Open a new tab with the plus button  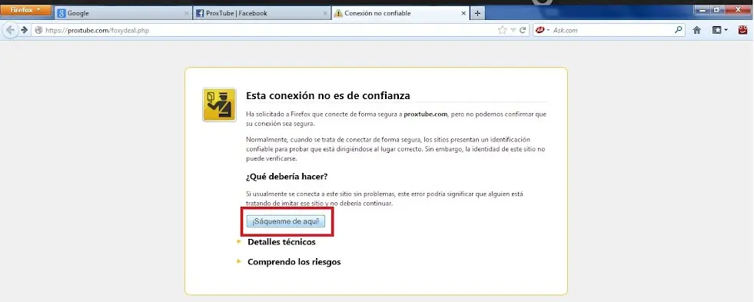coord(477,14)
